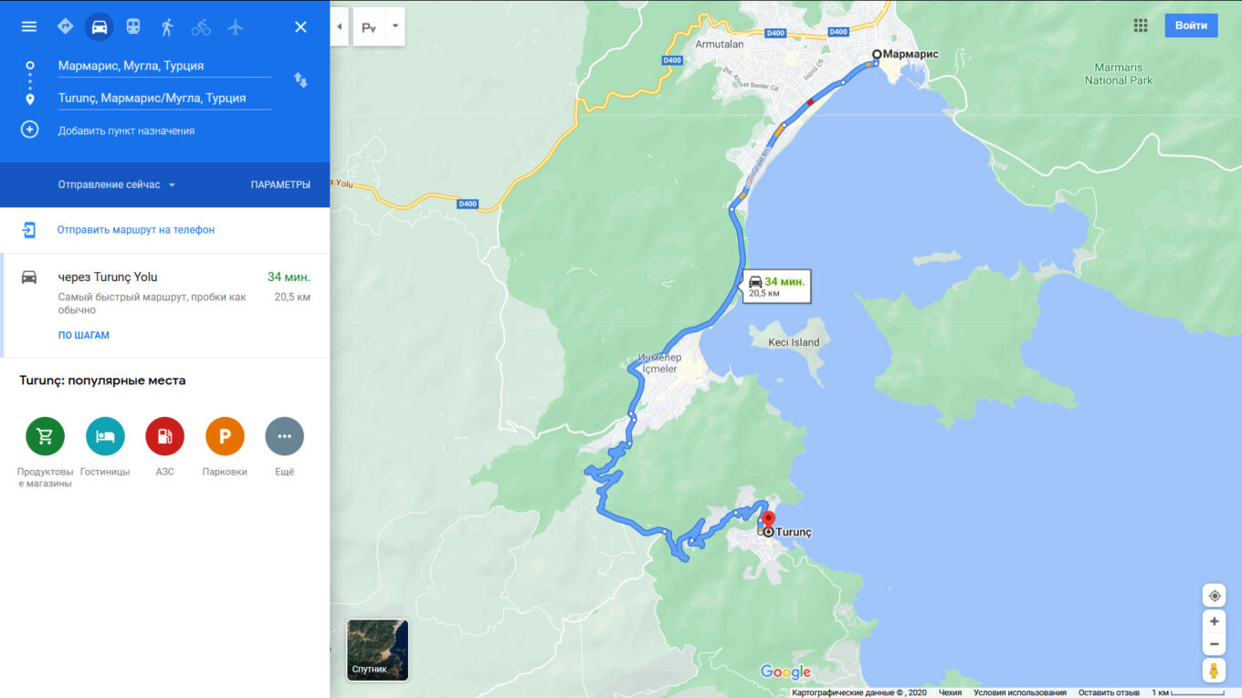
Task: Expand the Отправление сейчас departure dropdown
Action: point(117,184)
